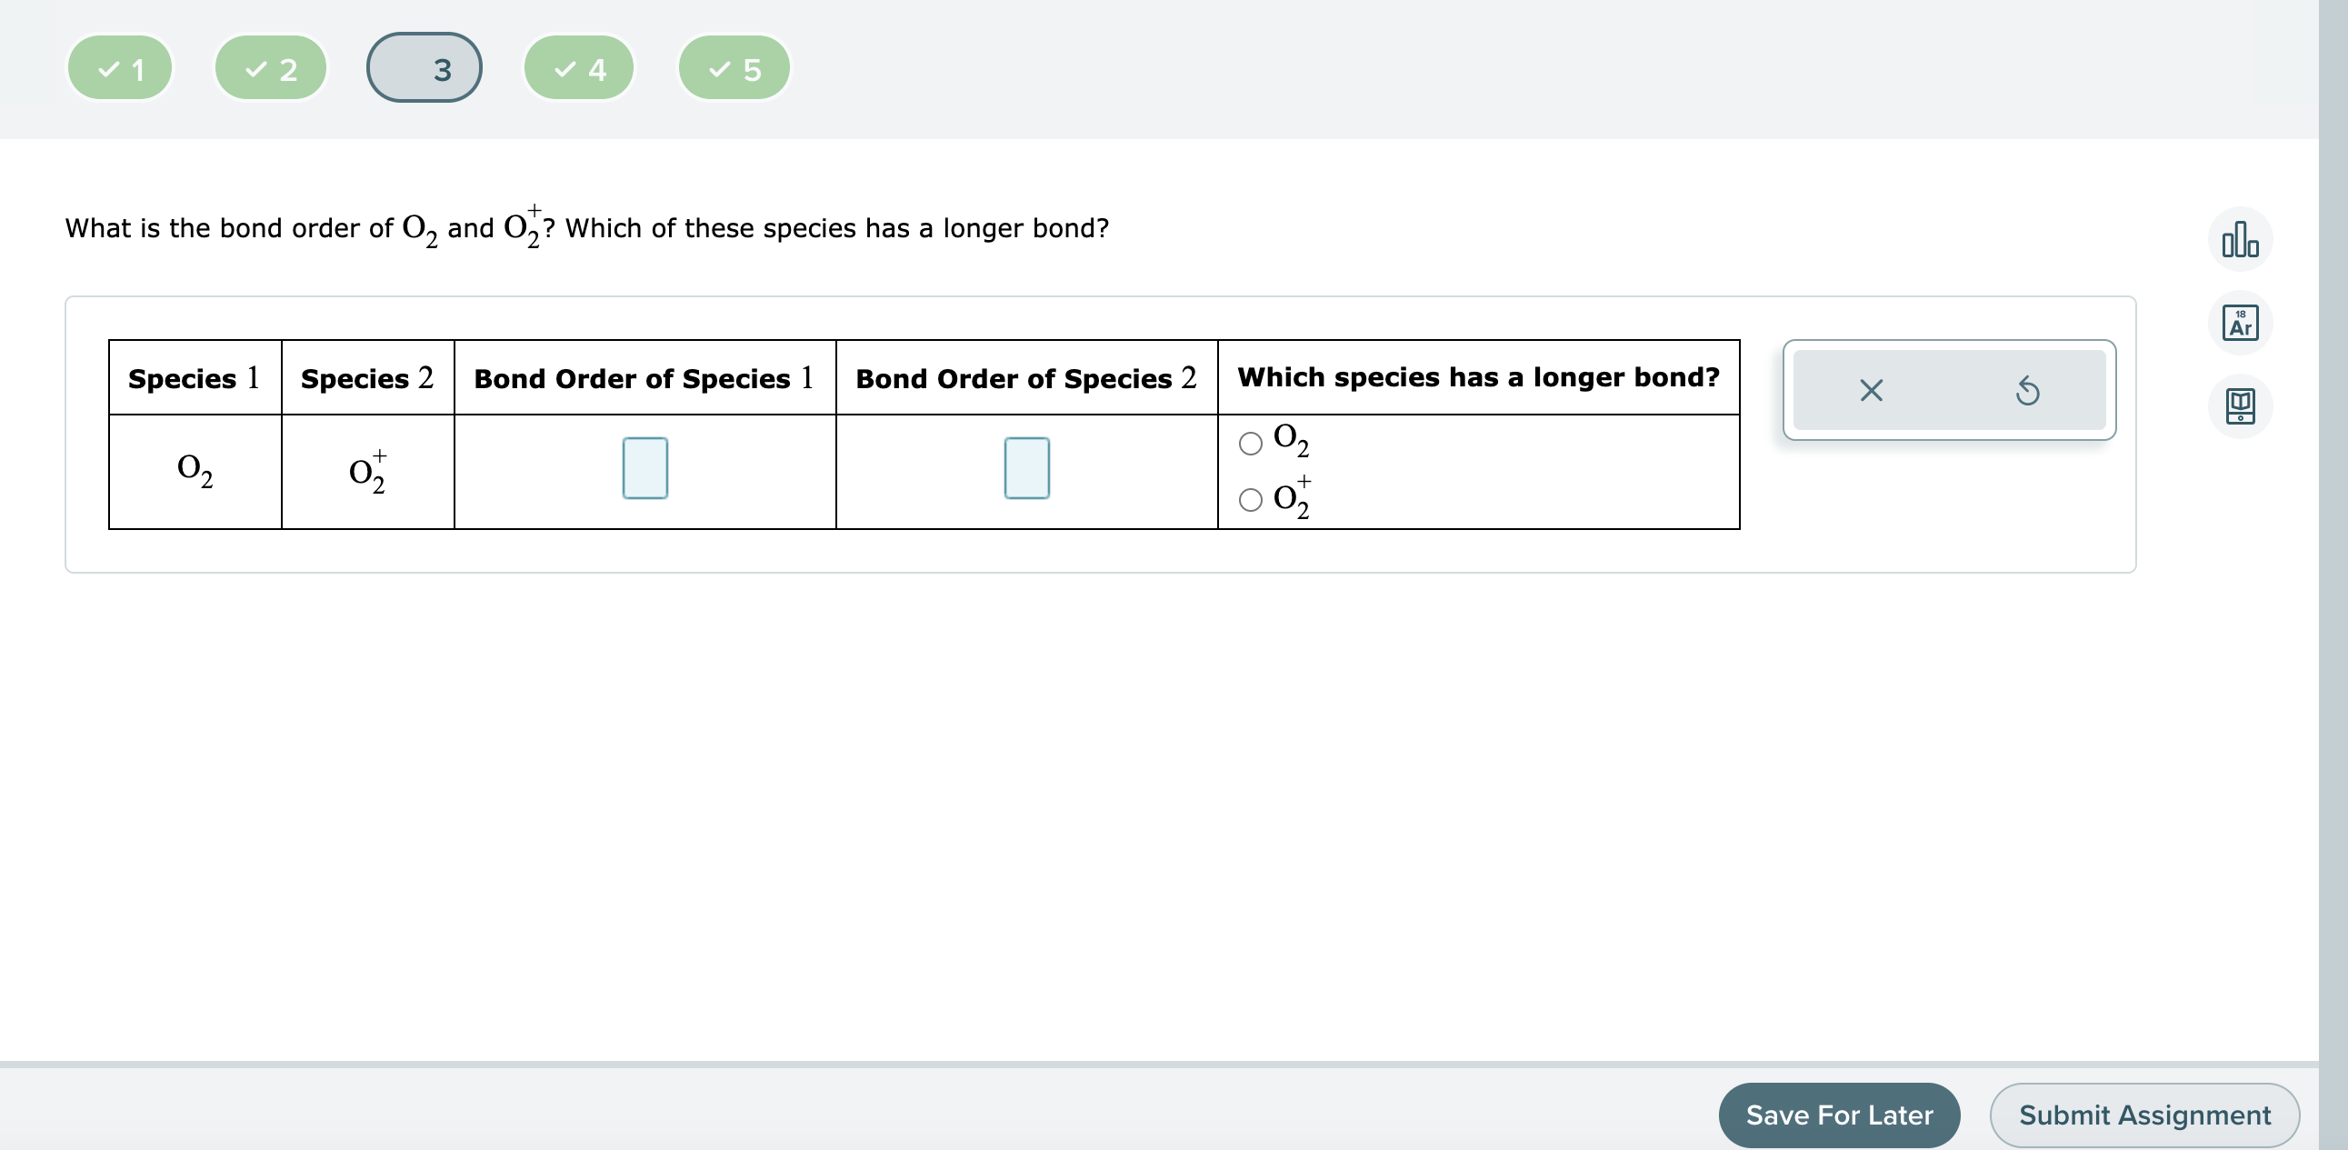This screenshot has width=2348, height=1150.
Task: Click the checkmark icon on question 1 pill
Action: tap(107, 66)
